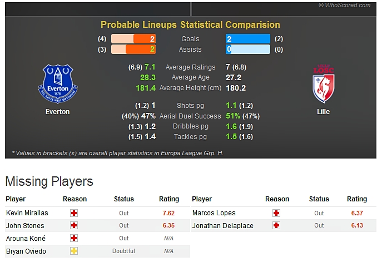Screen dimensions: 377x262
Task: Click Everton orange Goals bar
Action: point(133,39)
